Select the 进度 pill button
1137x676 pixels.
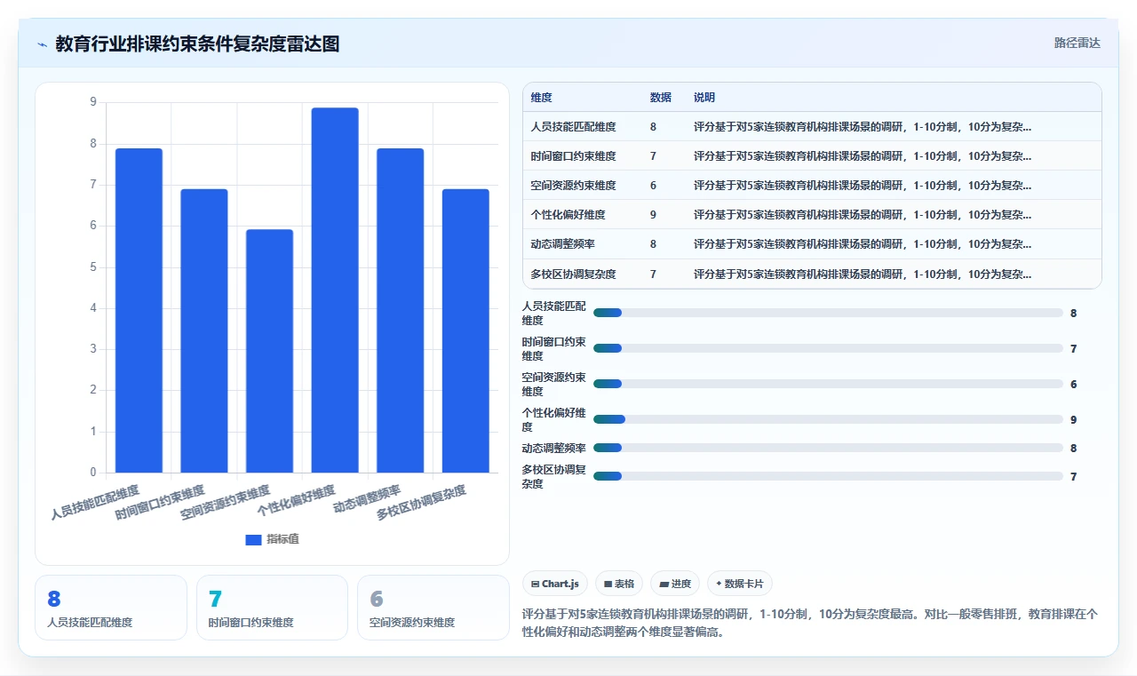(x=675, y=584)
